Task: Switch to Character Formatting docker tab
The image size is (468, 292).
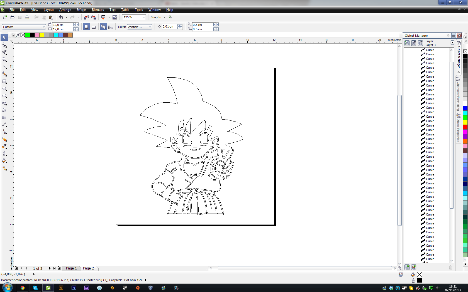Action: coord(458,93)
